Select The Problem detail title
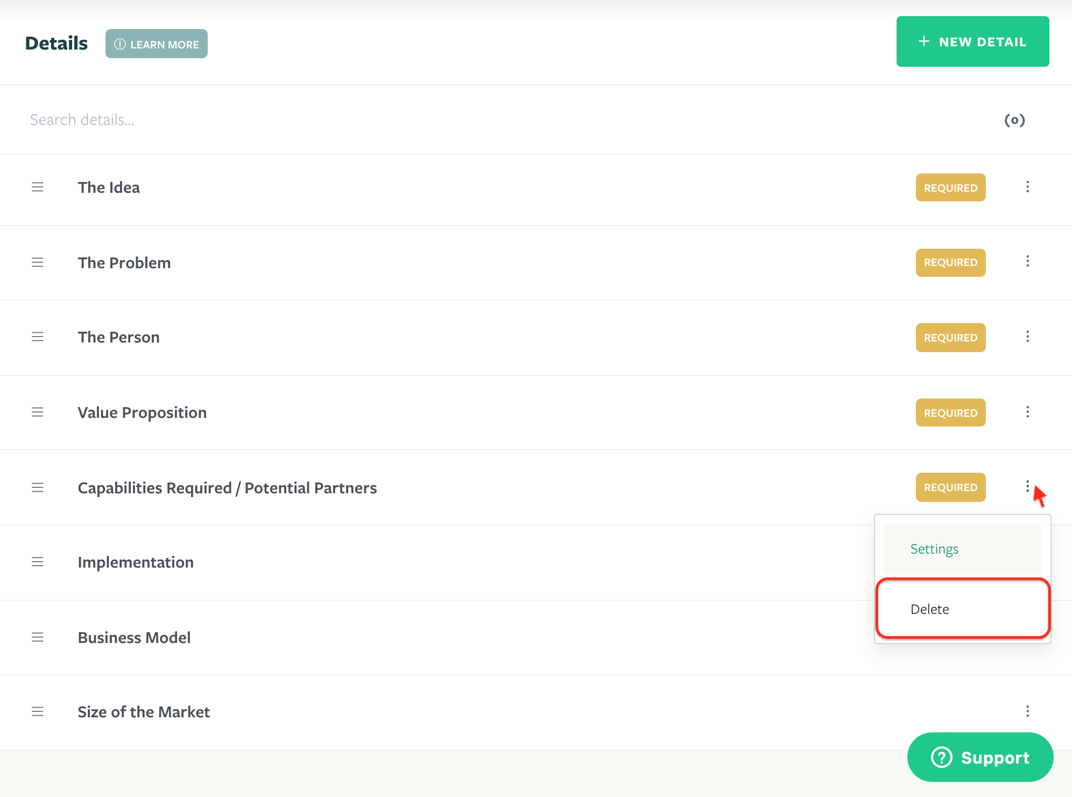Screen dimensions: 1072x797 pos(124,263)
